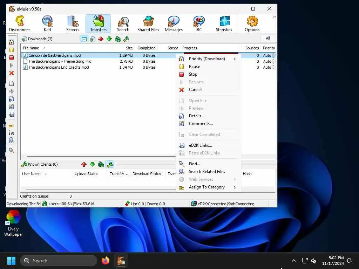
Task: Click the sidebar Comments icon
Action: coord(11,106)
